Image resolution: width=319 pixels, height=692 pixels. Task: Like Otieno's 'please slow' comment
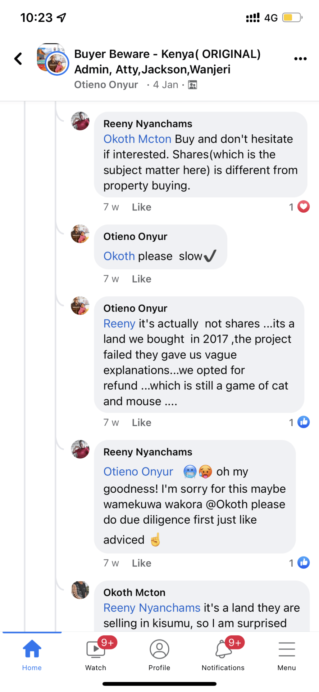141,279
